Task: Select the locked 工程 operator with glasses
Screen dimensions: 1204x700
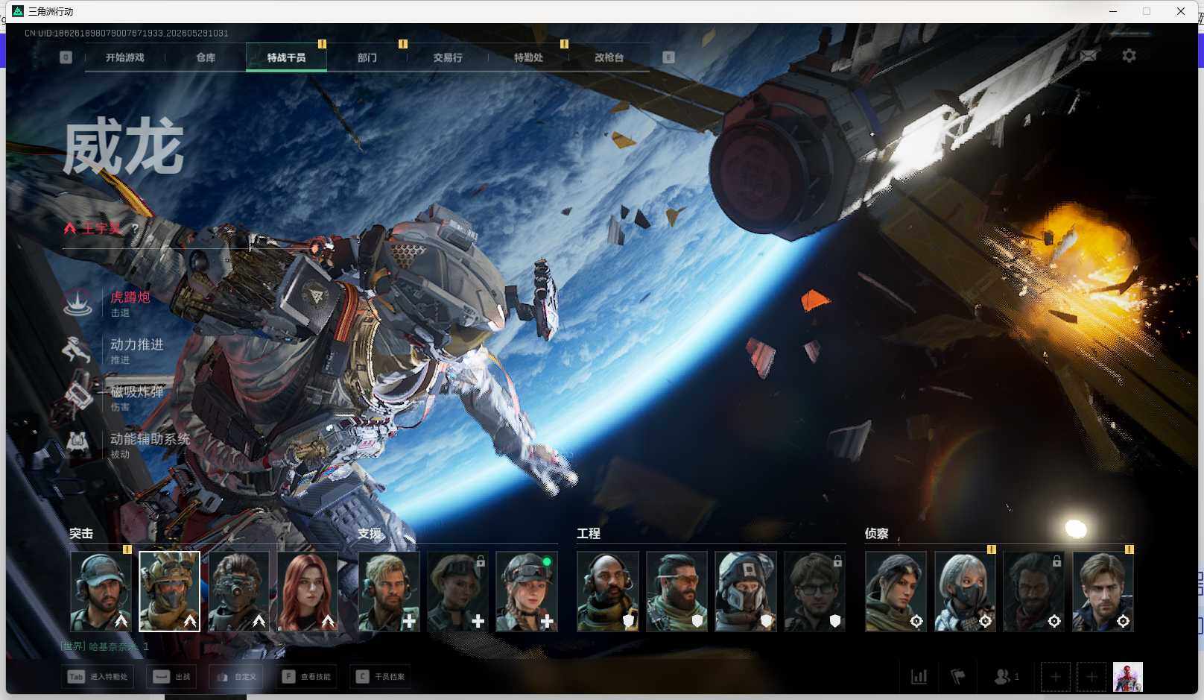Action: tap(815, 591)
